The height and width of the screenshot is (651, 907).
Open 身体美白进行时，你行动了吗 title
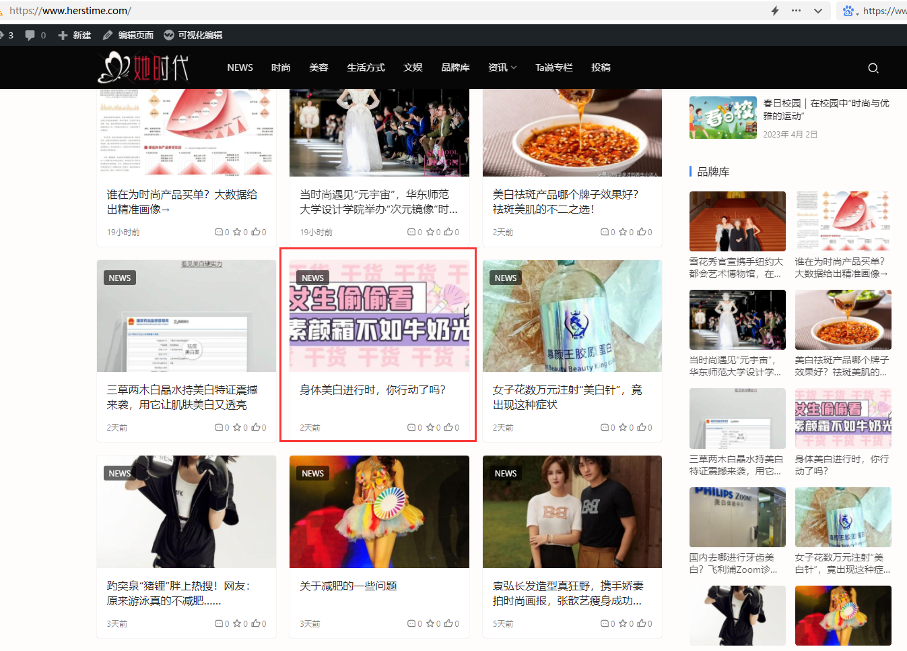(372, 390)
